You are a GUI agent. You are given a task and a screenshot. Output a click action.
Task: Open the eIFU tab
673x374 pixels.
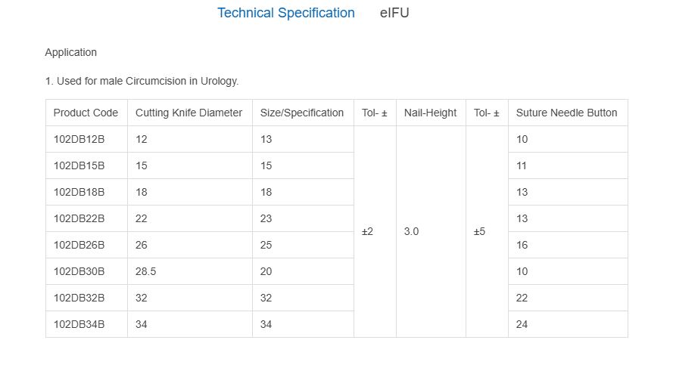[x=394, y=13]
